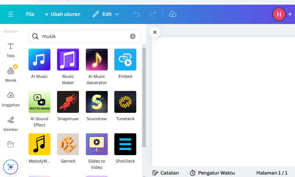Screen dimensions: 295x177
Task: Launch the sparkle AI assistant button
Action: [11, 167]
